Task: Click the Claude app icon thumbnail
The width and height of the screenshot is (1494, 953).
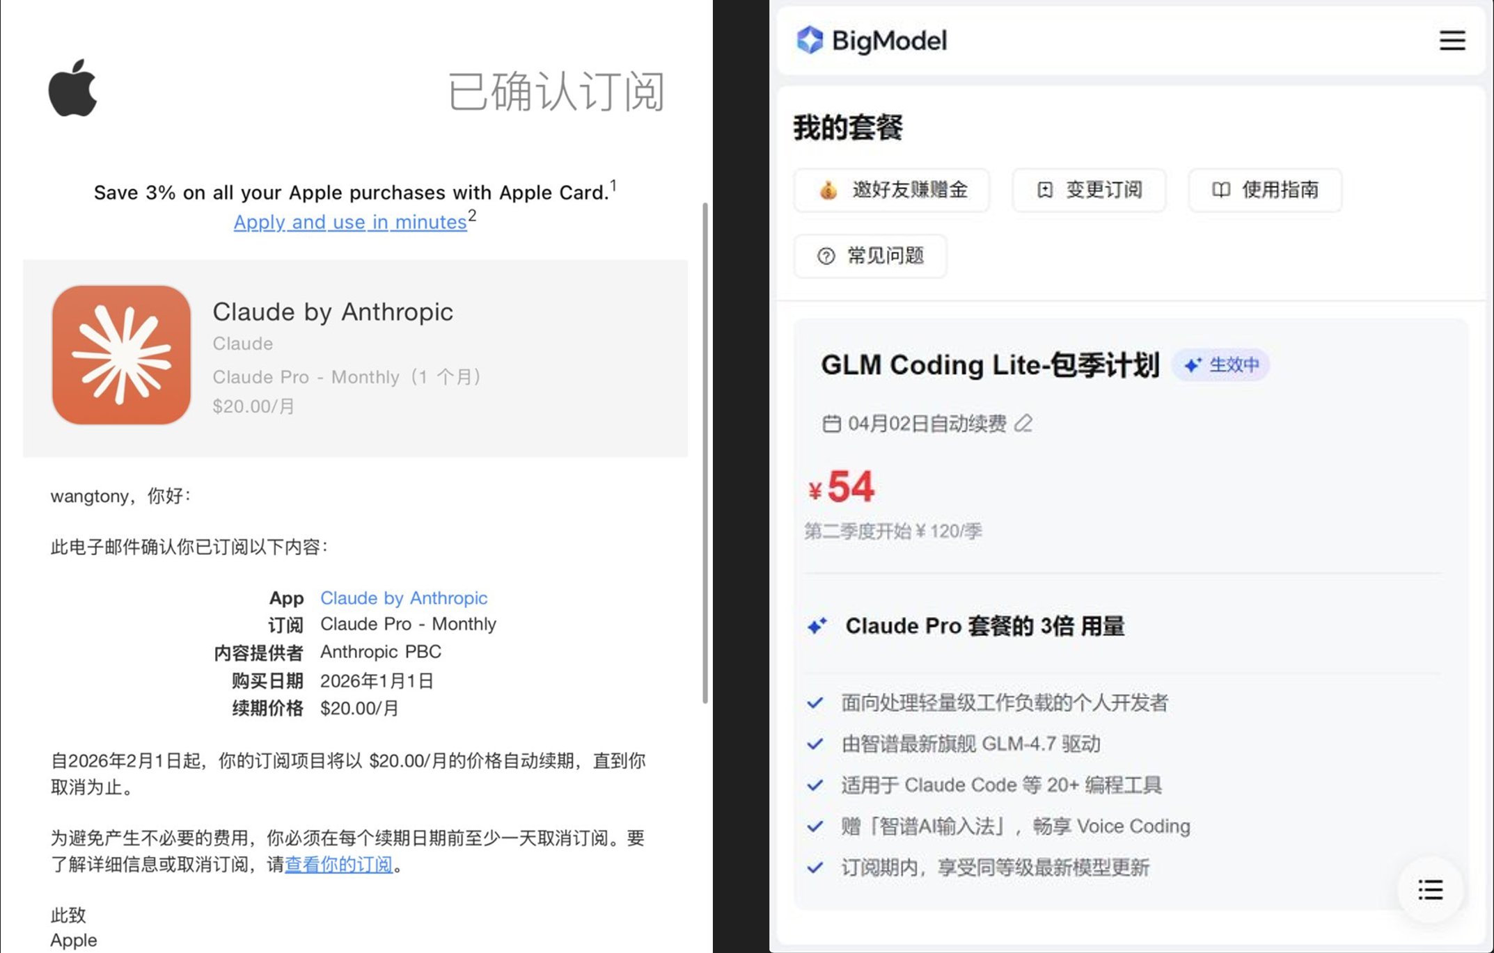Action: tap(121, 355)
